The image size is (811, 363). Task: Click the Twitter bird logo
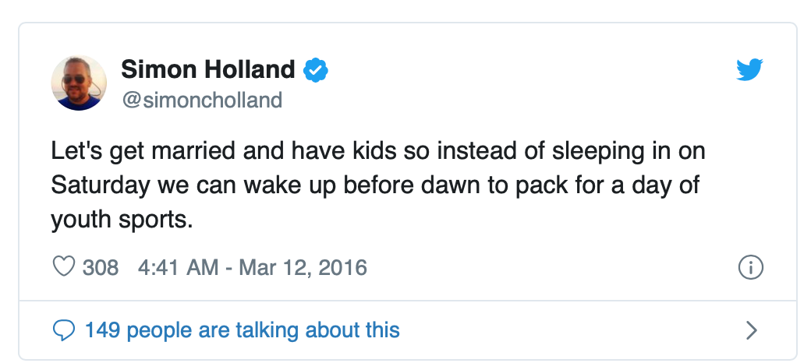pyautogui.click(x=749, y=71)
